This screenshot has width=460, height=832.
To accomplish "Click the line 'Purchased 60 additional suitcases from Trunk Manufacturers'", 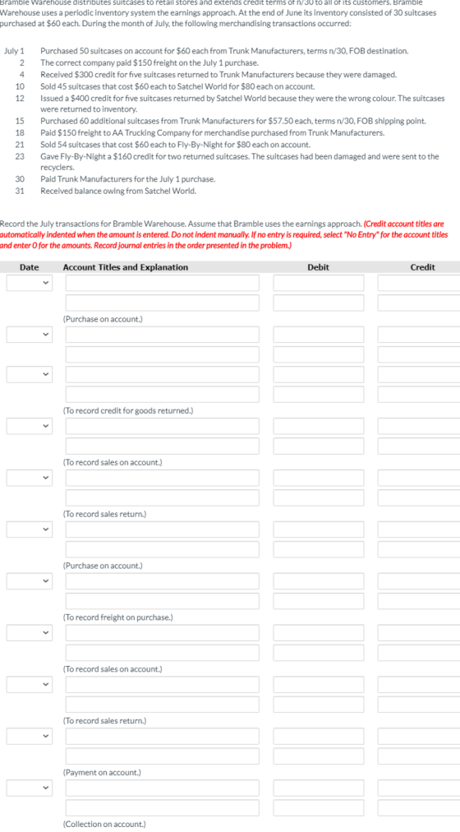I will tap(233, 122).
